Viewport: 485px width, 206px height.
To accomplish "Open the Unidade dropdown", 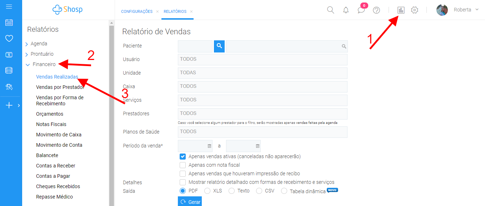I will (x=262, y=73).
